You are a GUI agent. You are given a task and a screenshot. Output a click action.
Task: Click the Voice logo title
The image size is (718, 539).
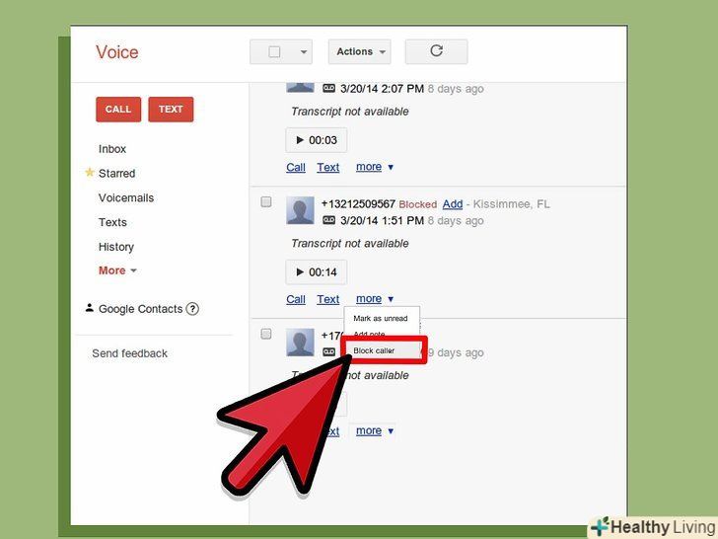point(116,51)
